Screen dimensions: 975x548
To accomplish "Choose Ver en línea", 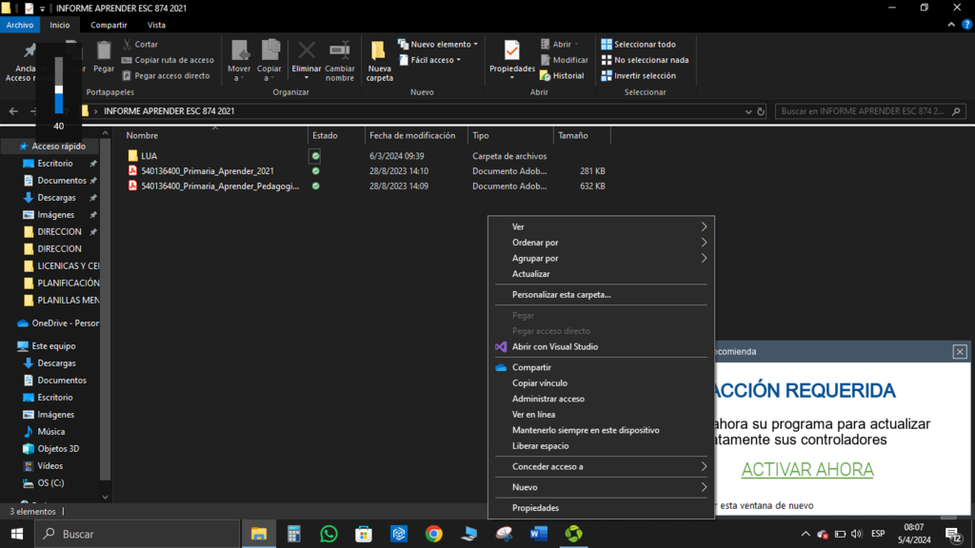I will [602, 415].
